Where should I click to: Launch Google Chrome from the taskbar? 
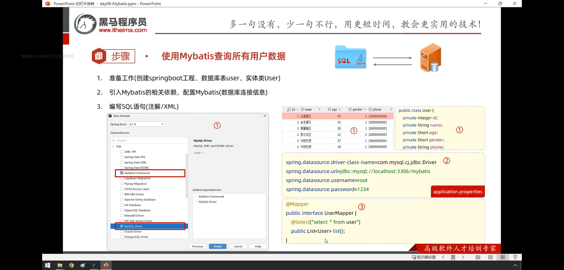[x=71, y=265]
